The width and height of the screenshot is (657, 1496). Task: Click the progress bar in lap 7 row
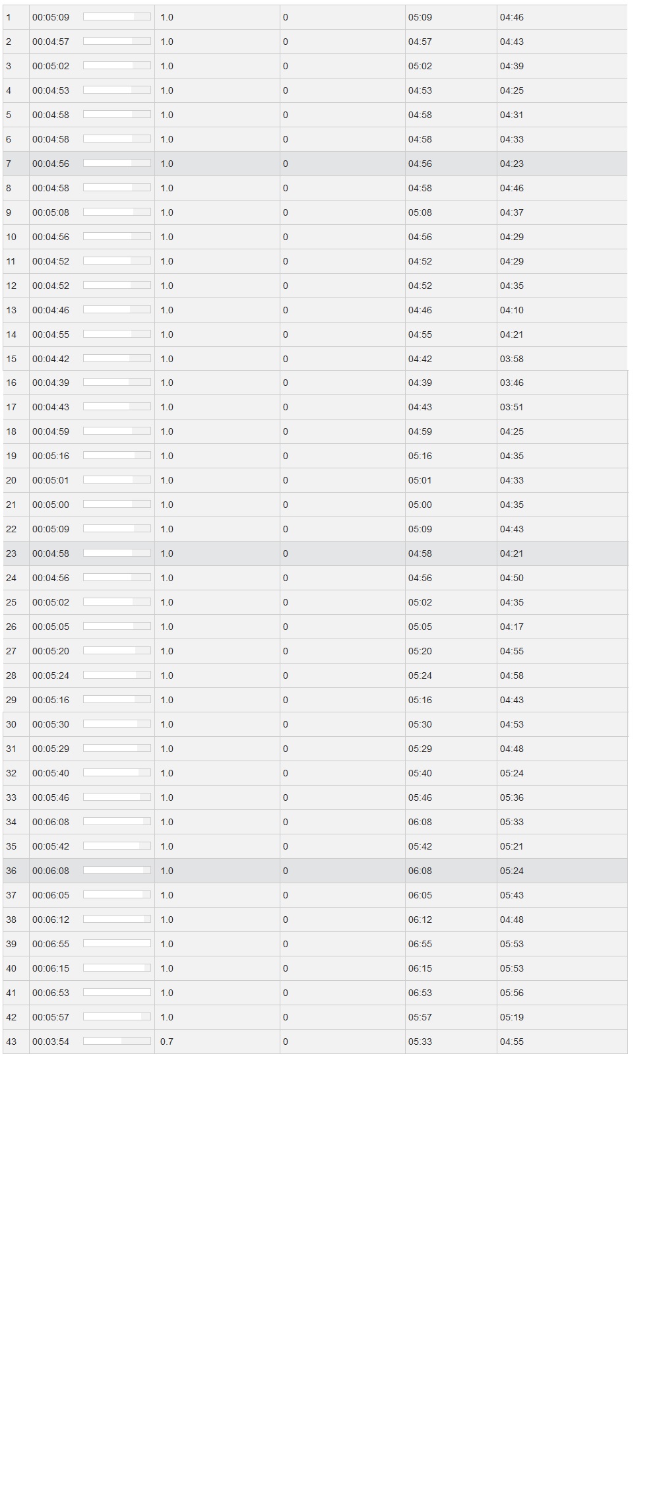pos(117,163)
